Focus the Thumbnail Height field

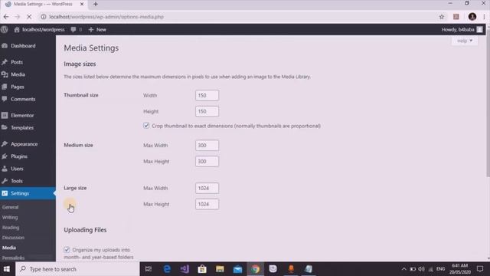(207, 111)
